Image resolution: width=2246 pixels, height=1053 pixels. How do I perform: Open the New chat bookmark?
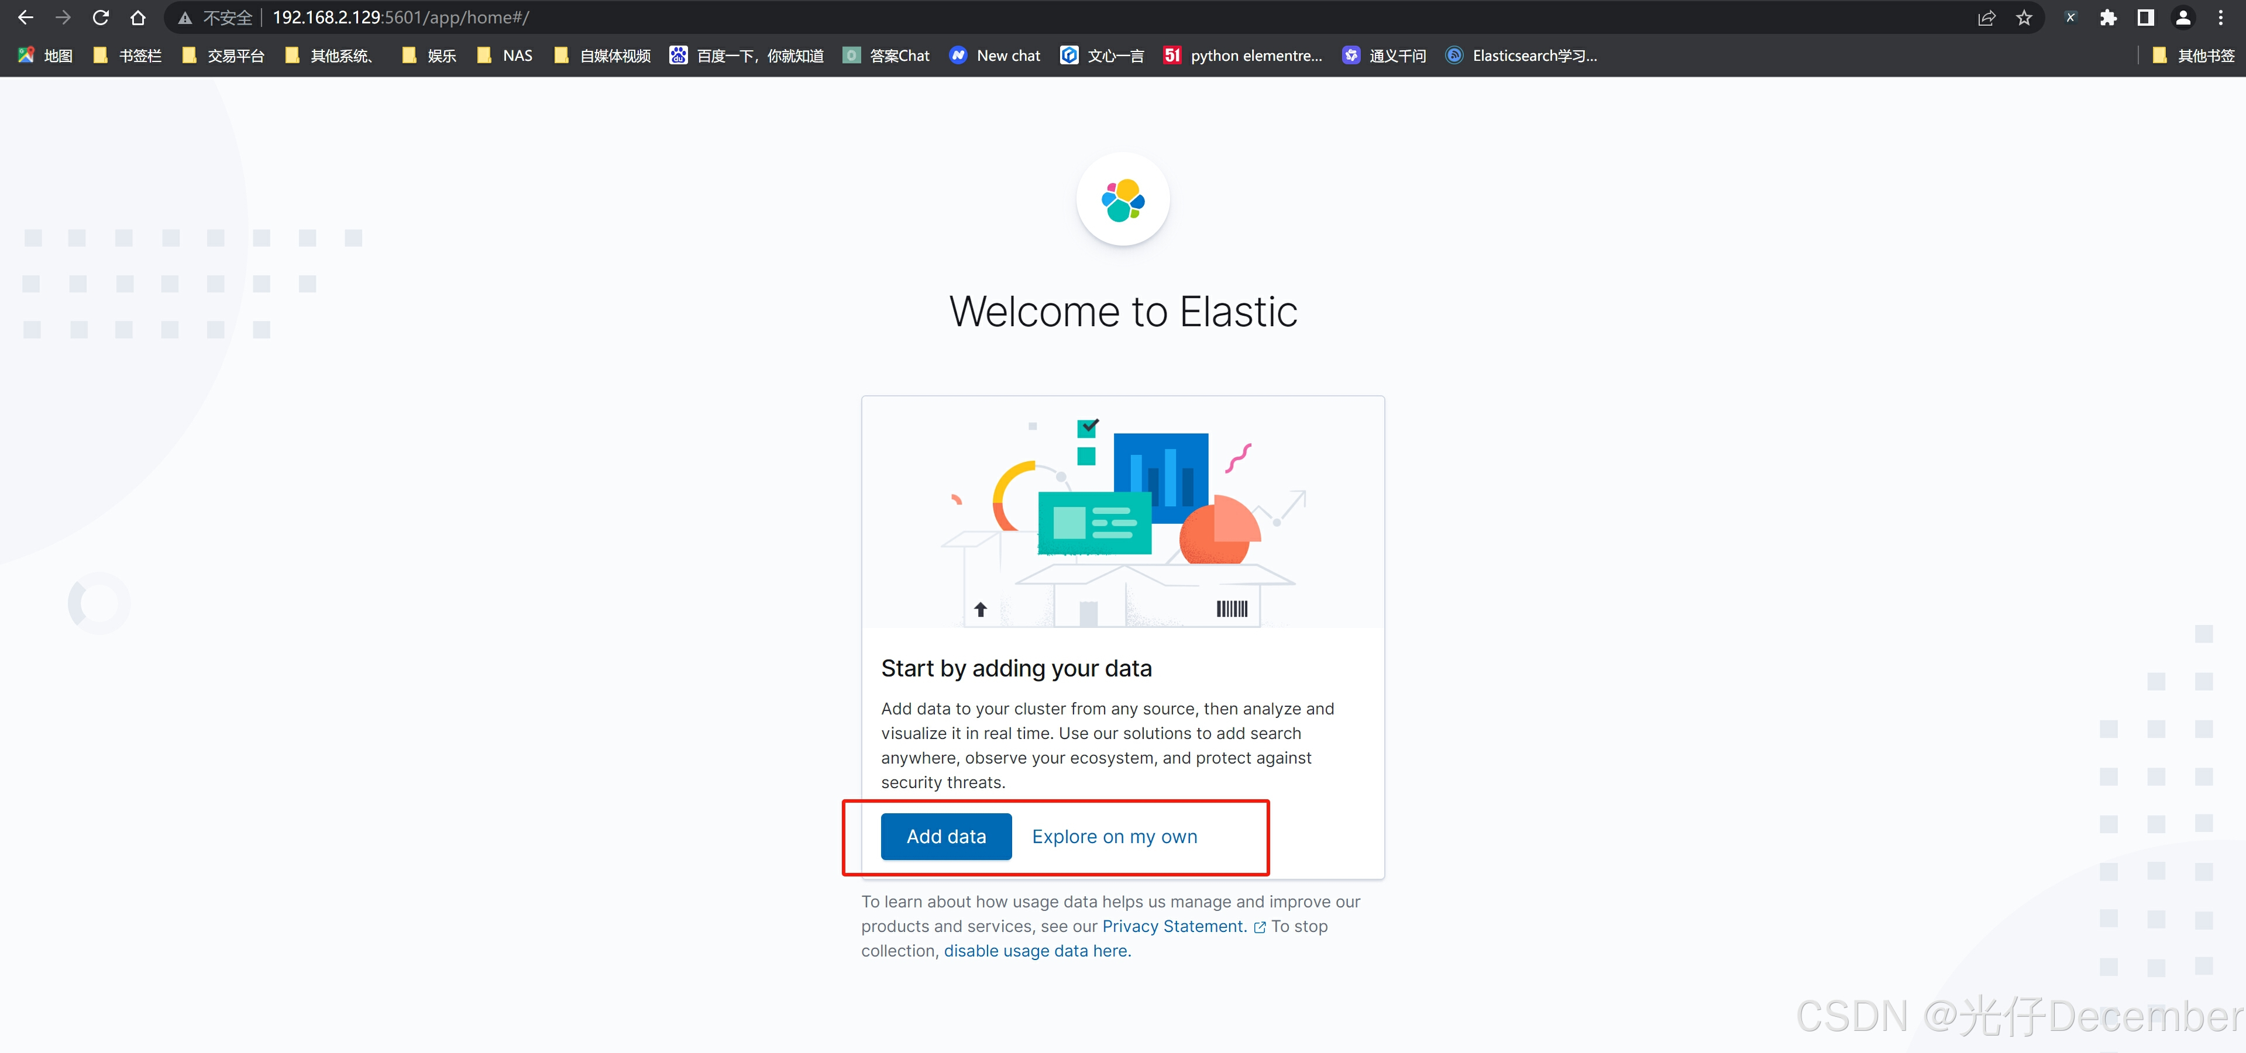click(x=995, y=56)
